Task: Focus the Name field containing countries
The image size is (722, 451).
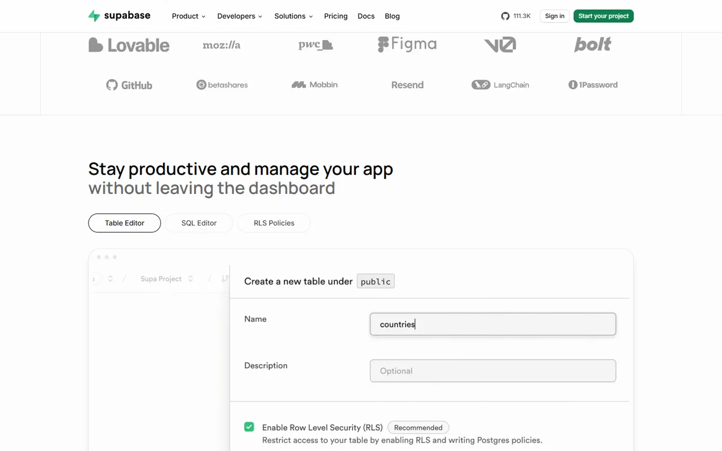Action: 493,324
